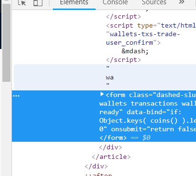Click the onsubmit="return false attribute
The height and width of the screenshot is (176, 196).
[x=154, y=129]
